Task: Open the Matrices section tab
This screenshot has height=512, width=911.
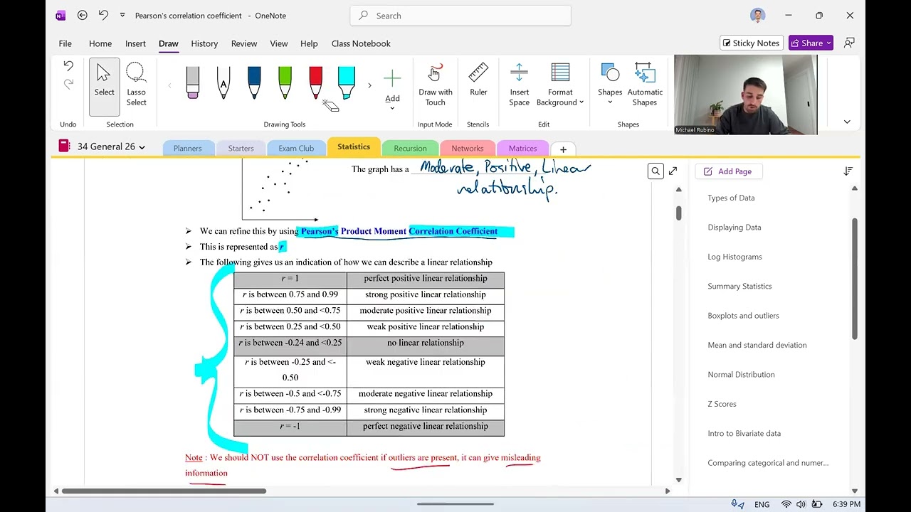Action: (x=522, y=149)
